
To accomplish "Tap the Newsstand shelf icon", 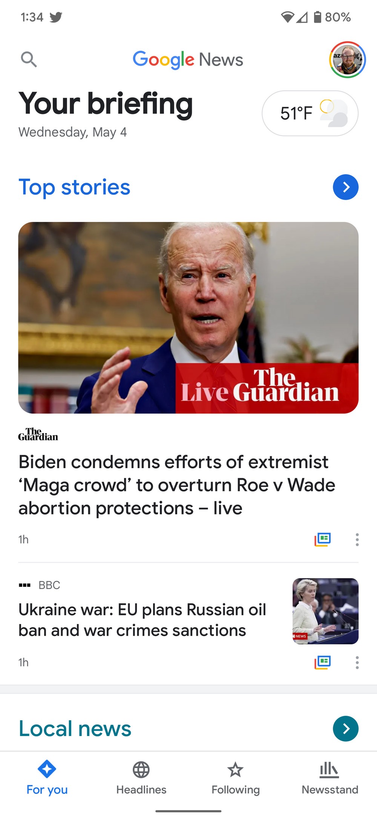I will (x=329, y=769).
